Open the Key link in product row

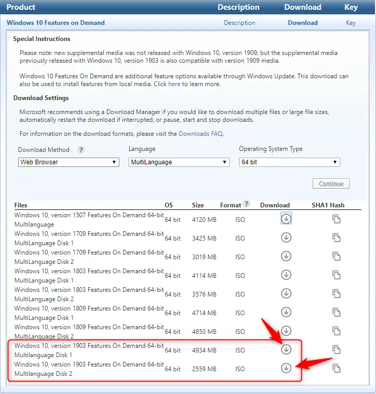(x=351, y=23)
